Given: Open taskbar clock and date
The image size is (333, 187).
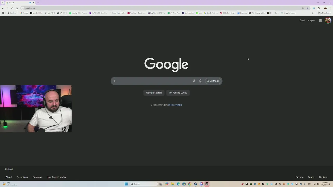Looking at the screenshot, I should coord(324,184).
